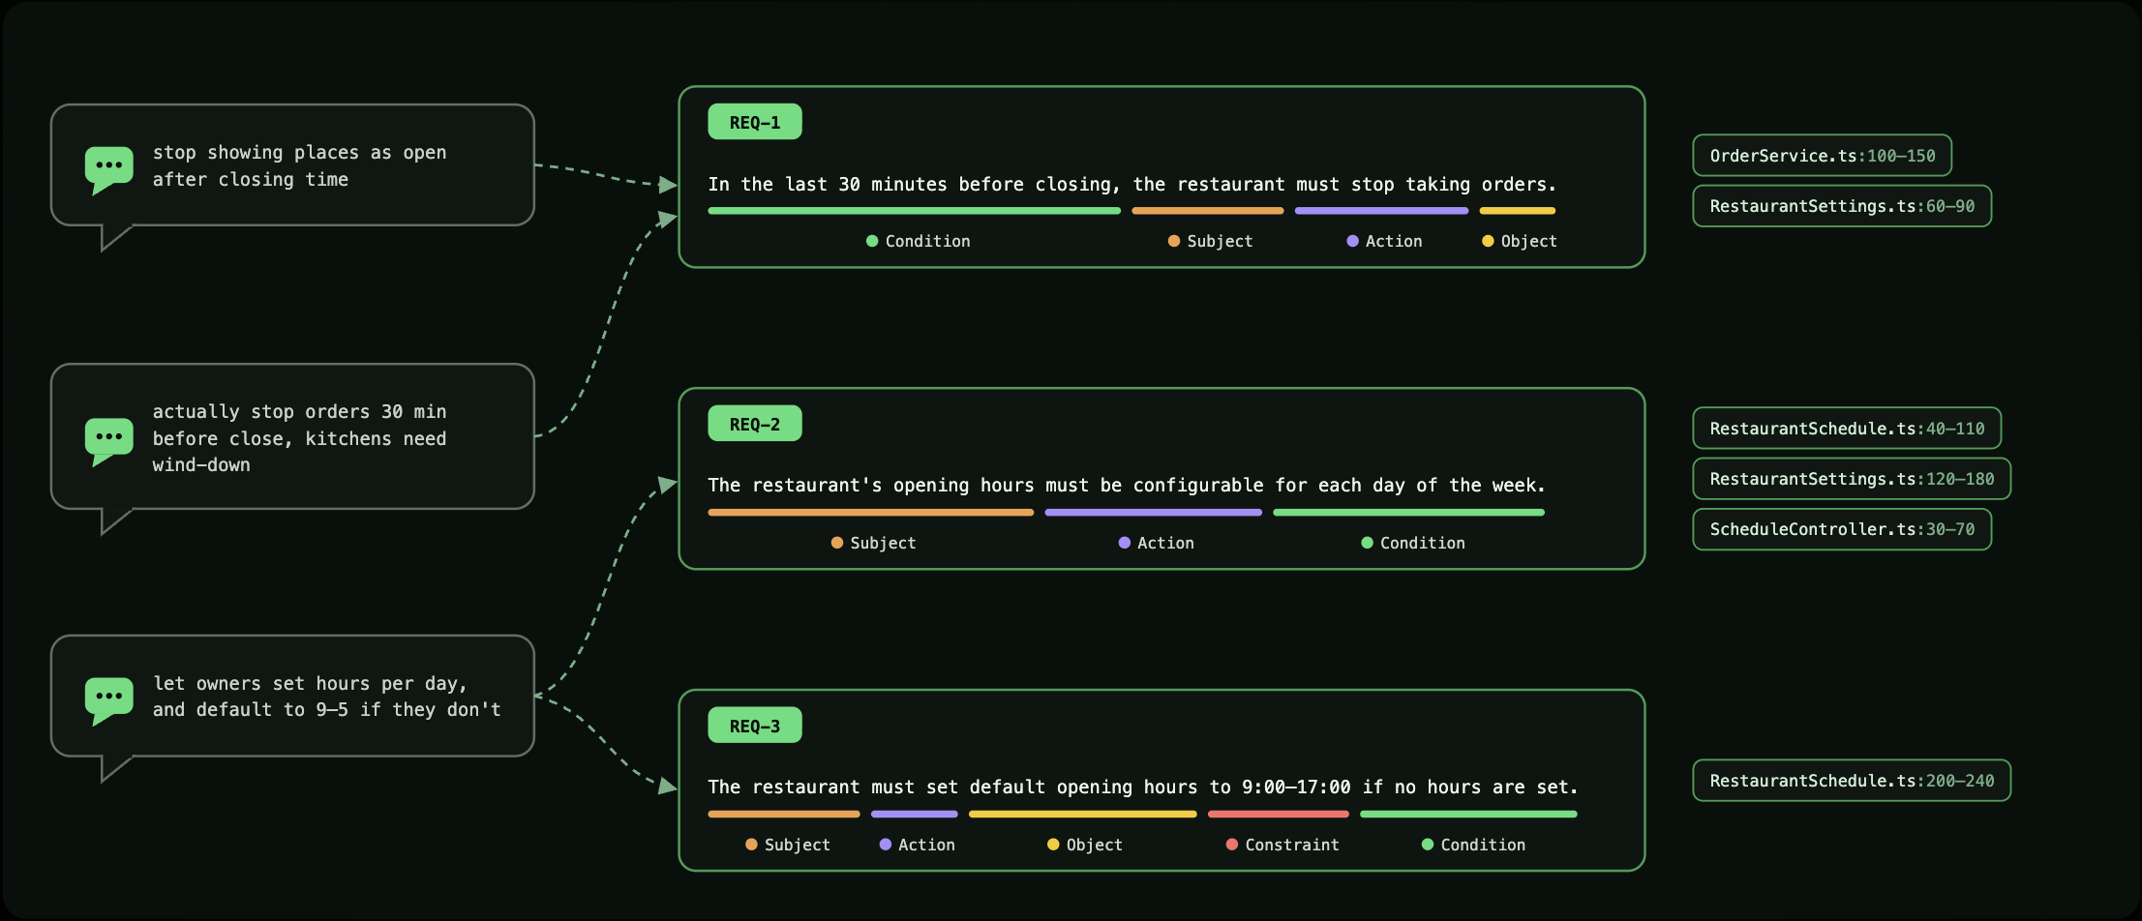Click the Action legend label in REQ-1

(x=1394, y=241)
